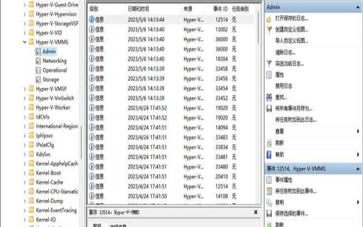Select the event row with ID 20410
The height and width of the screenshot is (227, 363).
pos(171,177)
